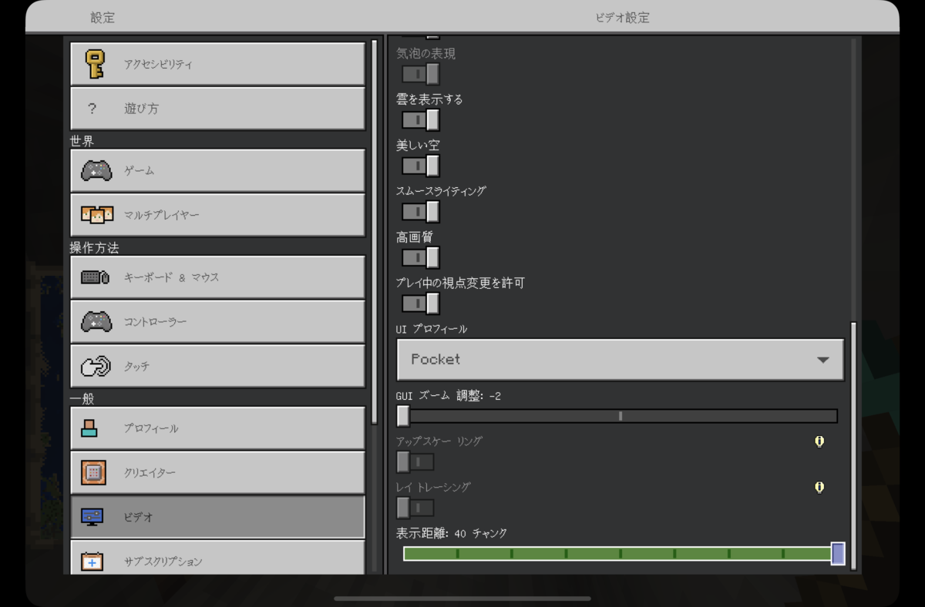Click the 設定 title text
925x607 pixels.
[103, 18]
